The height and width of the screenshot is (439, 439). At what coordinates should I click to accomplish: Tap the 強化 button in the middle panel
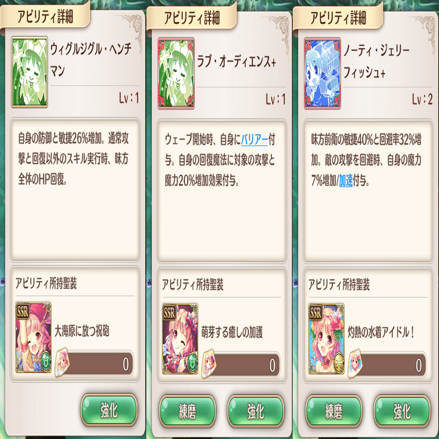click(256, 411)
